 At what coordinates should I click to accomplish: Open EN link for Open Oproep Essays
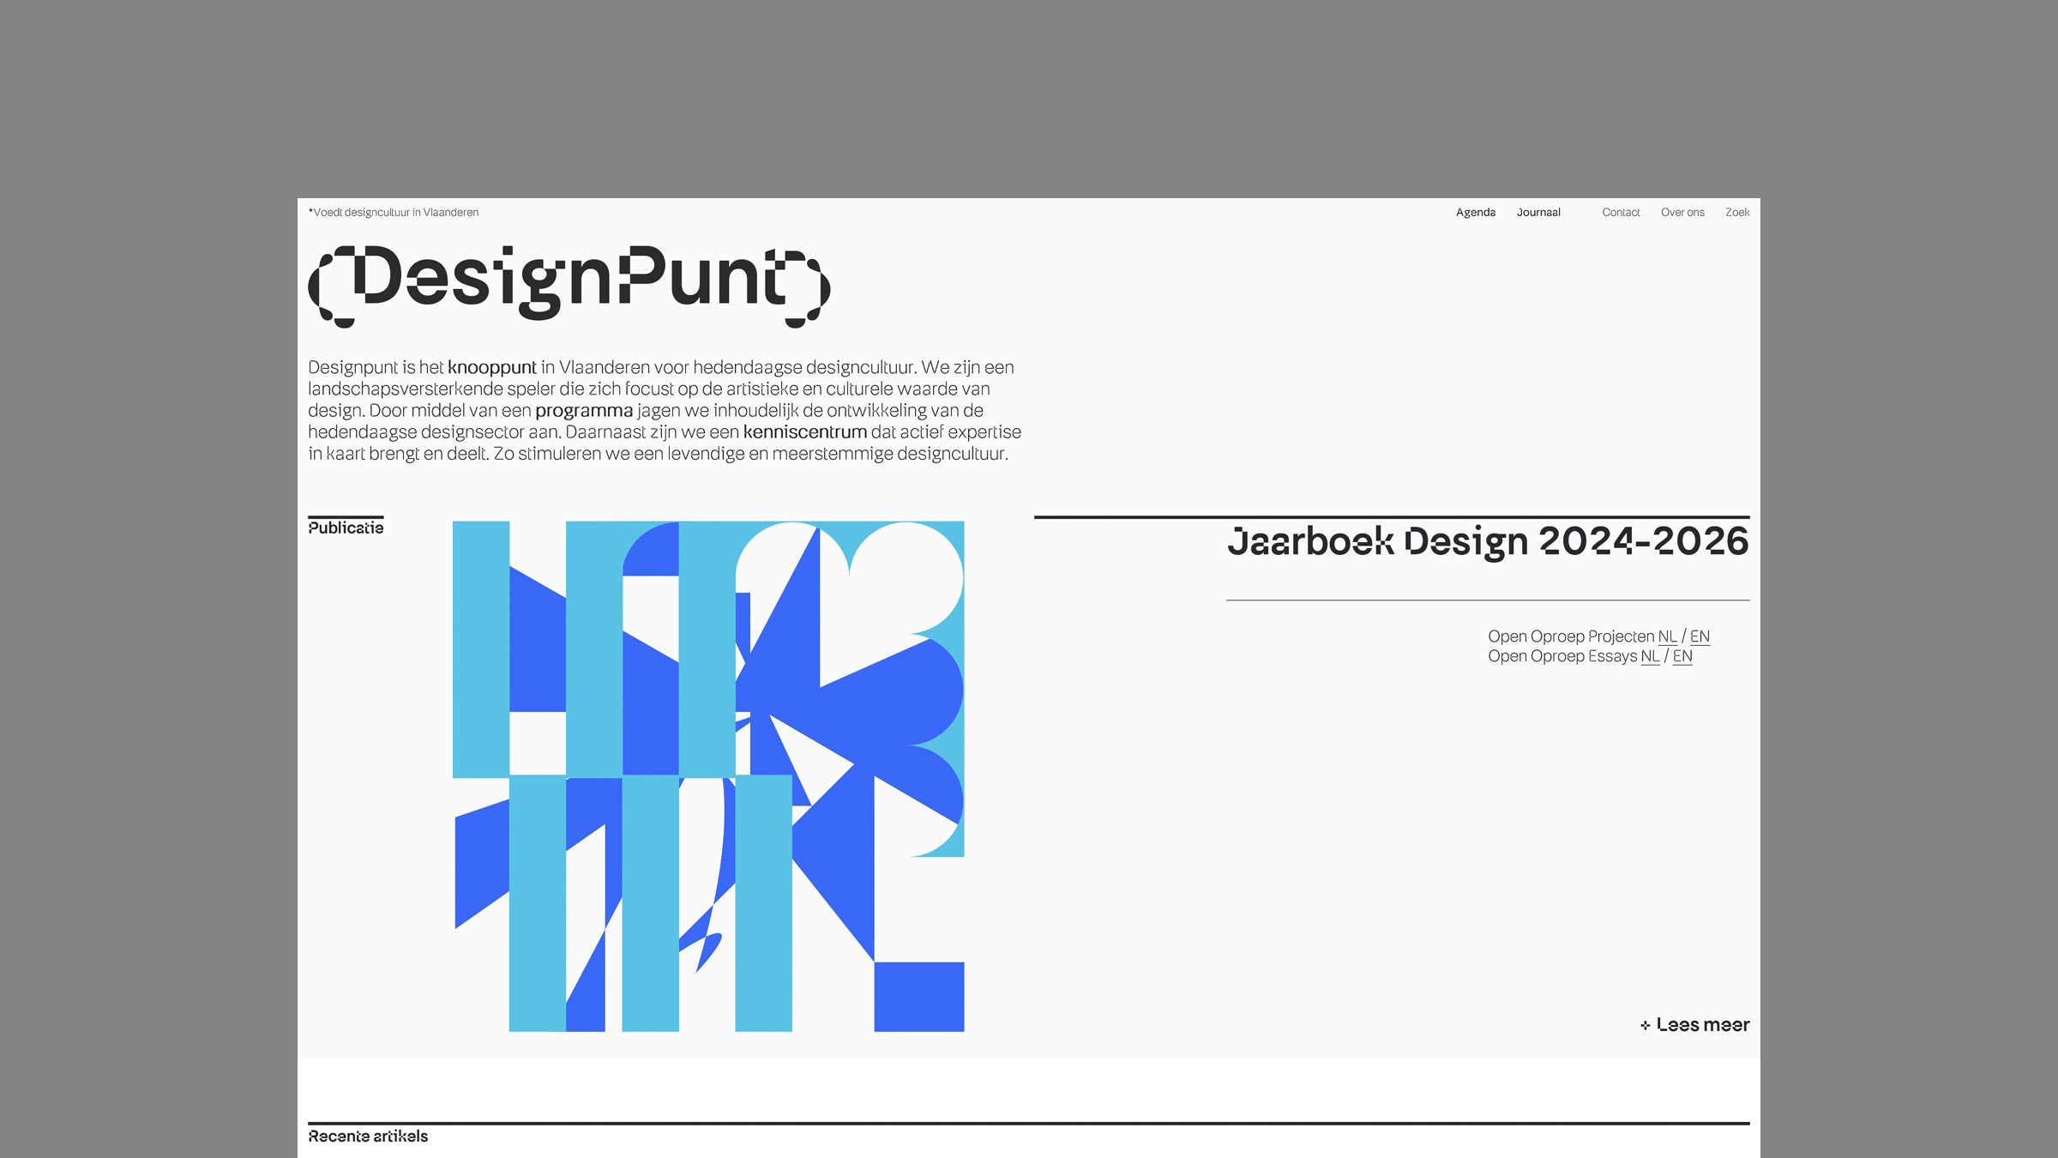1682,656
